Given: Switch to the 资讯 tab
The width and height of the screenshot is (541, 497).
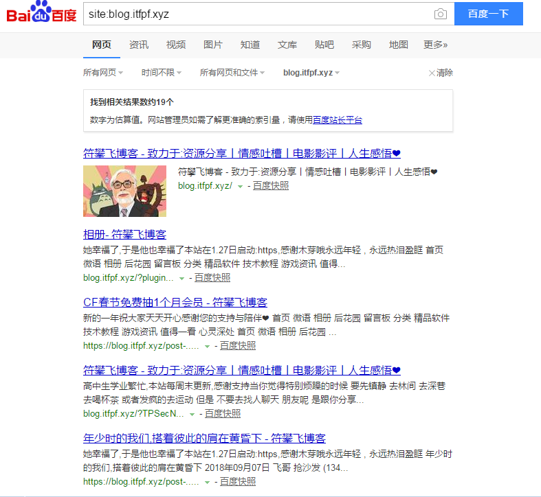Looking at the screenshot, I should (139, 45).
